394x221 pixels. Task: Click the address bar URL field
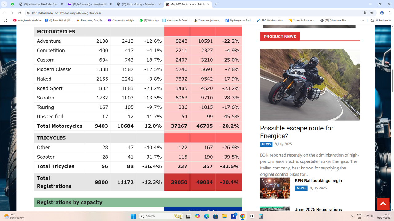click(x=194, y=13)
